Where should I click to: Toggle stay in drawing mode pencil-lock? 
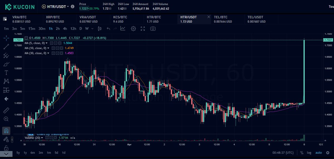[6, 139]
